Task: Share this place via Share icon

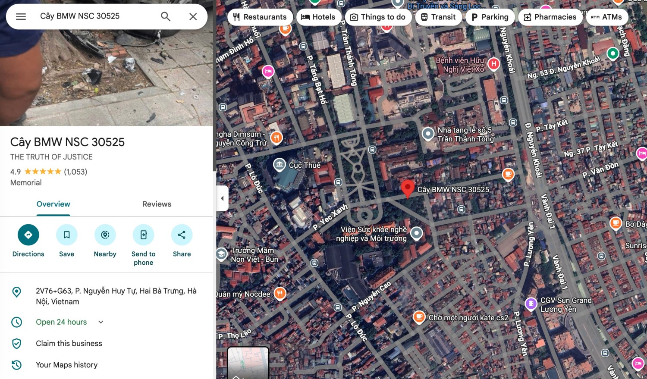Action: click(x=182, y=235)
